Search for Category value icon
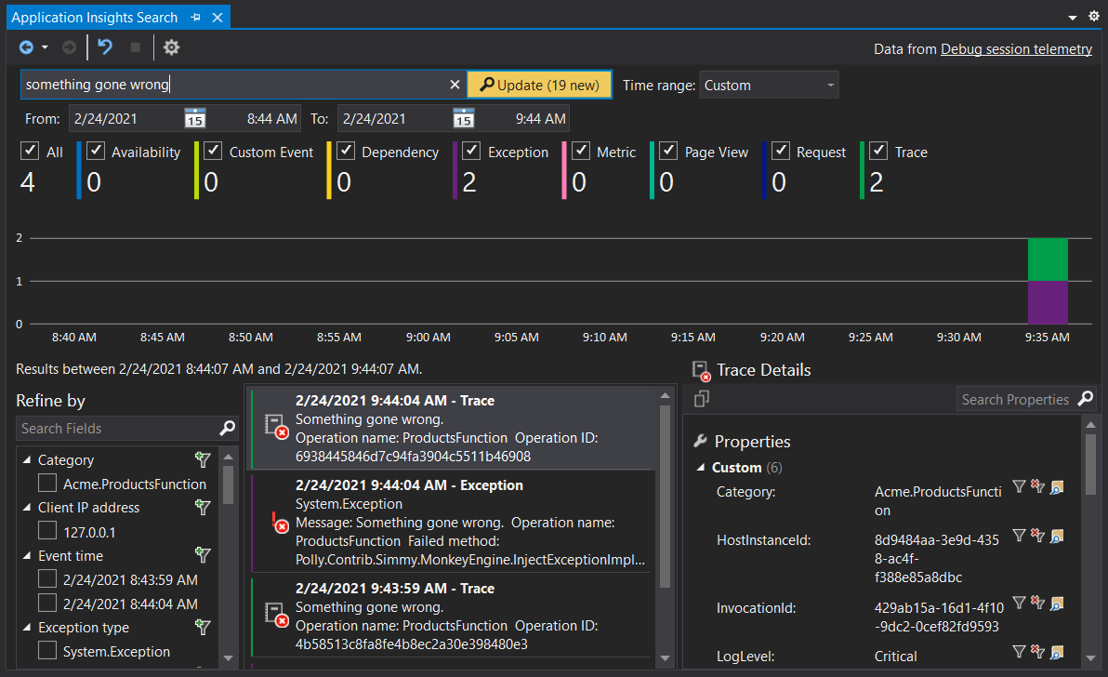This screenshot has height=677, width=1108. 1057,487
